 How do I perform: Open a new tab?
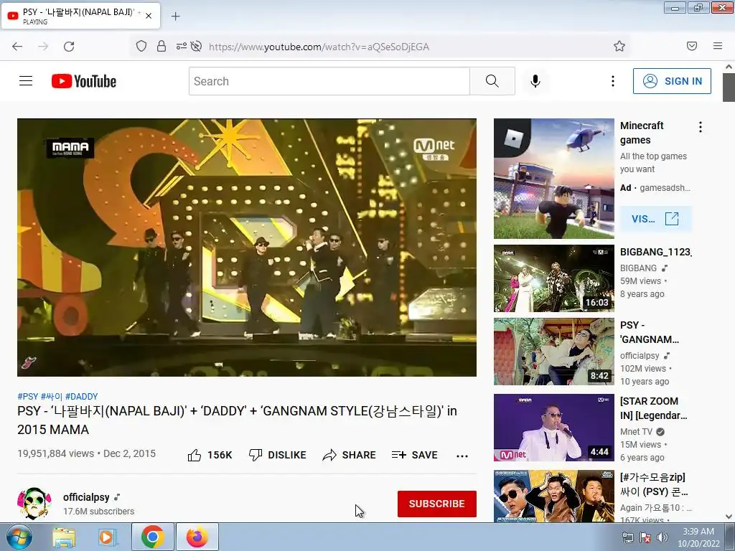[175, 17]
